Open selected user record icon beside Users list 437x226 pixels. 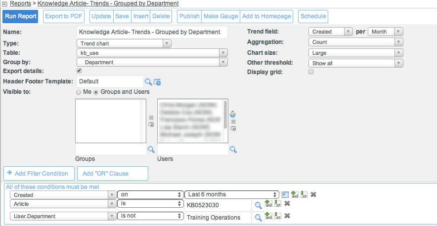point(233,128)
